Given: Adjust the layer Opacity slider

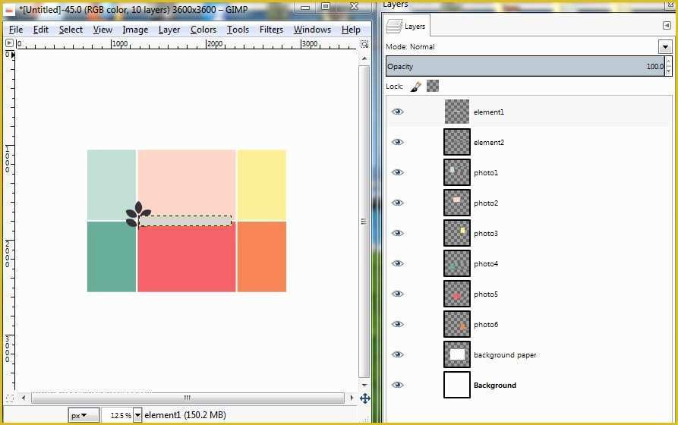Looking at the screenshot, I should 525,66.
